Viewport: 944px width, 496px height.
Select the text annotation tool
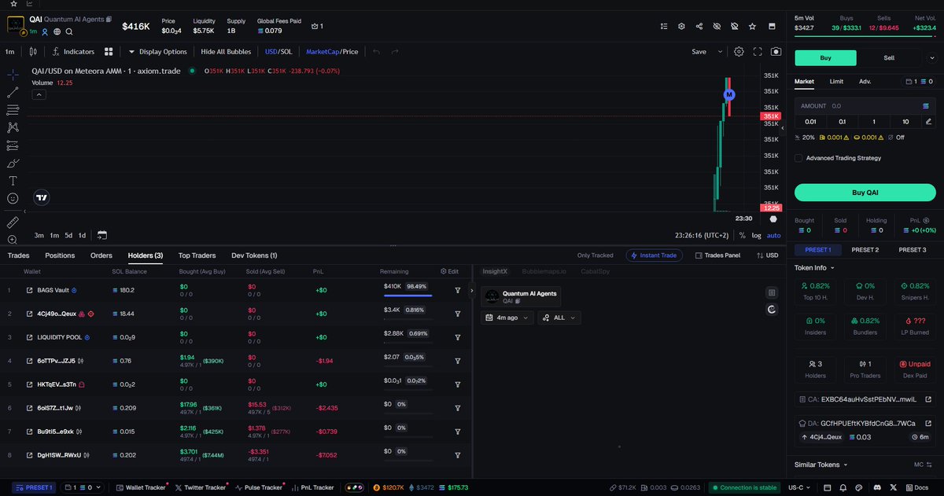(x=13, y=181)
